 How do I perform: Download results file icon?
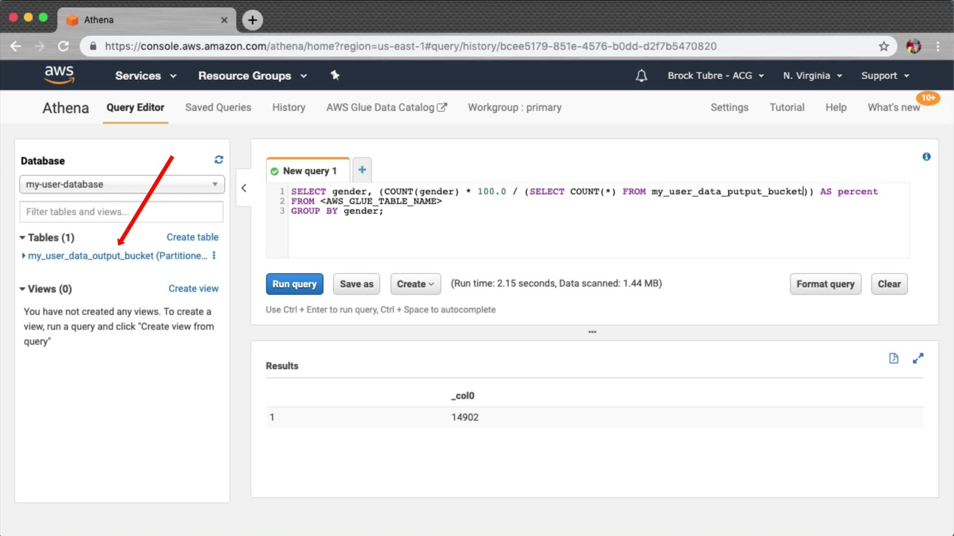click(x=893, y=358)
